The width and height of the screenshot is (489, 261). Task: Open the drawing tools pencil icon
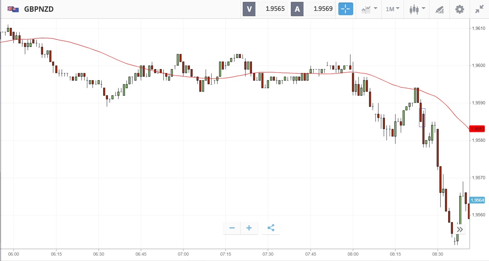coord(440,9)
